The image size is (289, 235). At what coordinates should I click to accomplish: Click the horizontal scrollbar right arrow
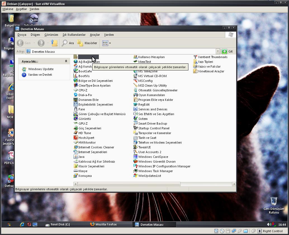pos(234,184)
